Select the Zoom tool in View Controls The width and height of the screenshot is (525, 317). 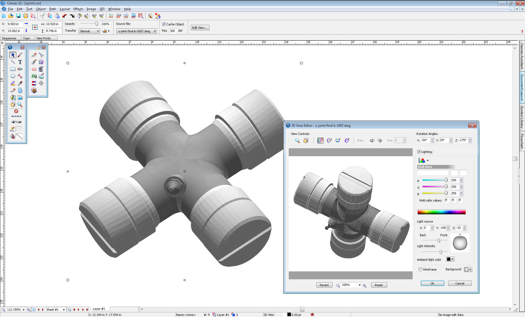pyautogui.click(x=297, y=140)
